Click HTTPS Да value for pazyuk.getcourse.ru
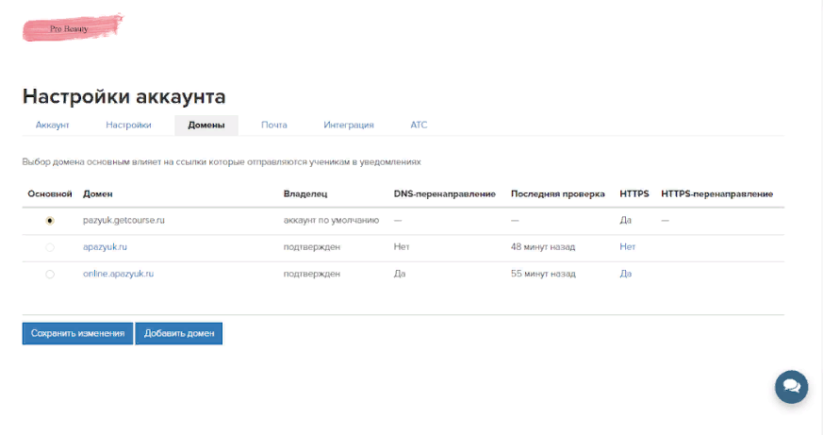 626,220
